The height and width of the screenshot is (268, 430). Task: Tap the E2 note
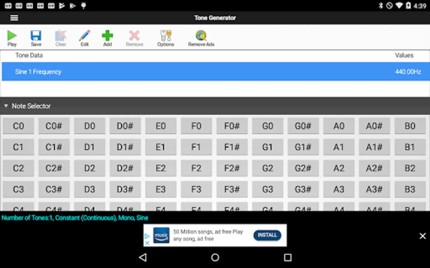[x=161, y=168]
